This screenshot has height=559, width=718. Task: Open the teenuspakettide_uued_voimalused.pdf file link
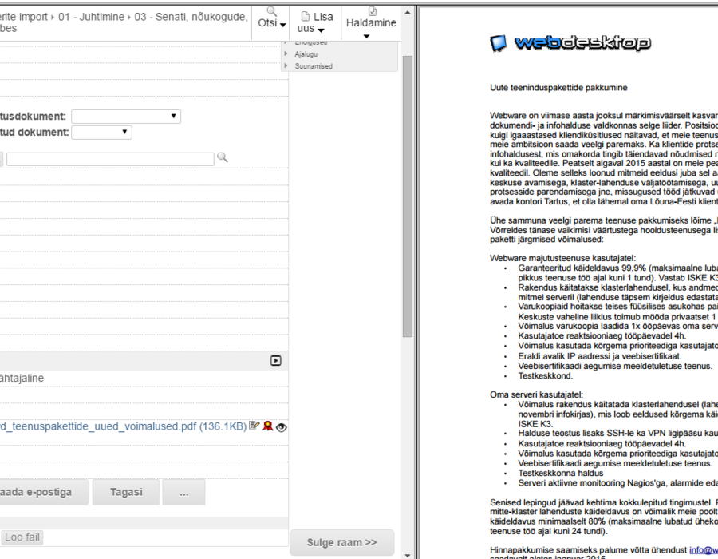(123, 426)
